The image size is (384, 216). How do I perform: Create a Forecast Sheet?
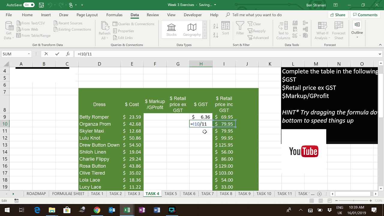pos(339,31)
